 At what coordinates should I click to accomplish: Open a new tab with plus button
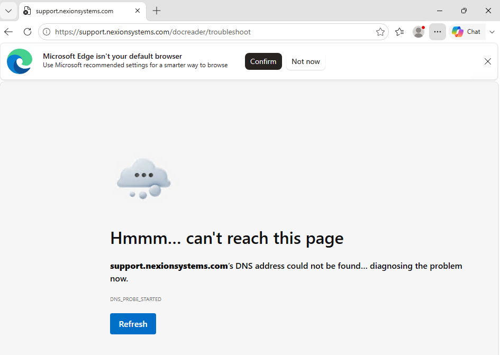pos(157,11)
